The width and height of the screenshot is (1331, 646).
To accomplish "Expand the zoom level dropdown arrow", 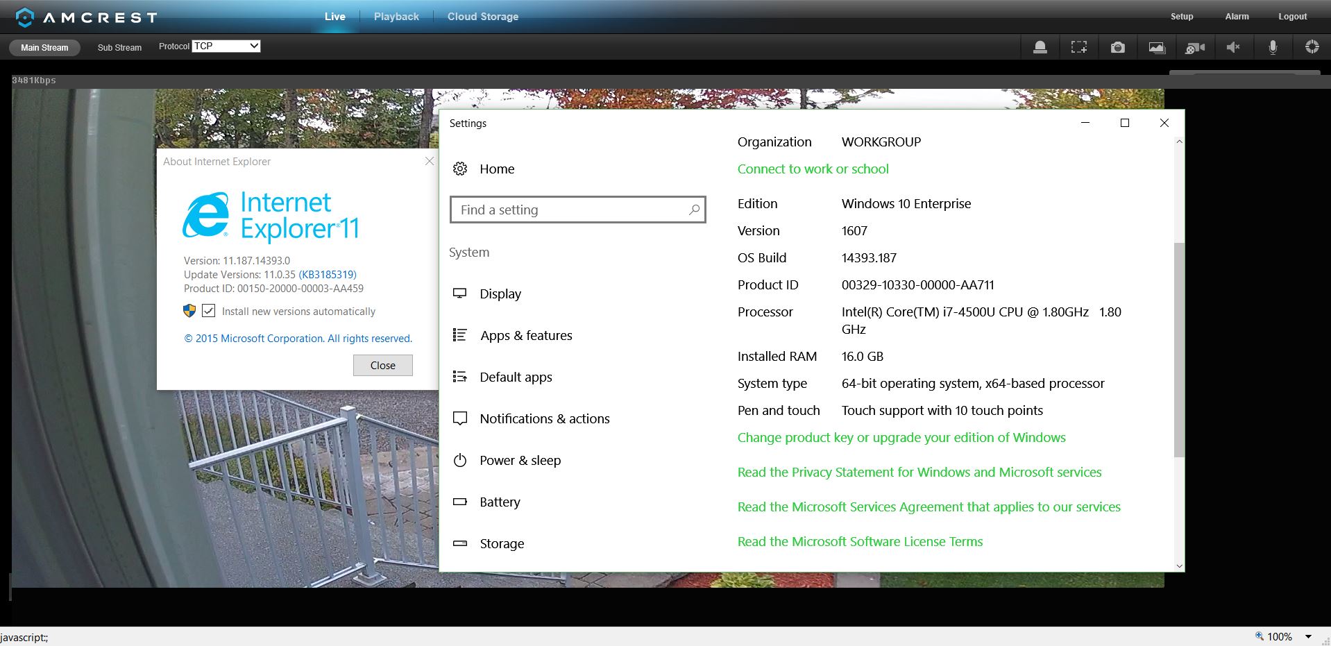I will [1308, 636].
